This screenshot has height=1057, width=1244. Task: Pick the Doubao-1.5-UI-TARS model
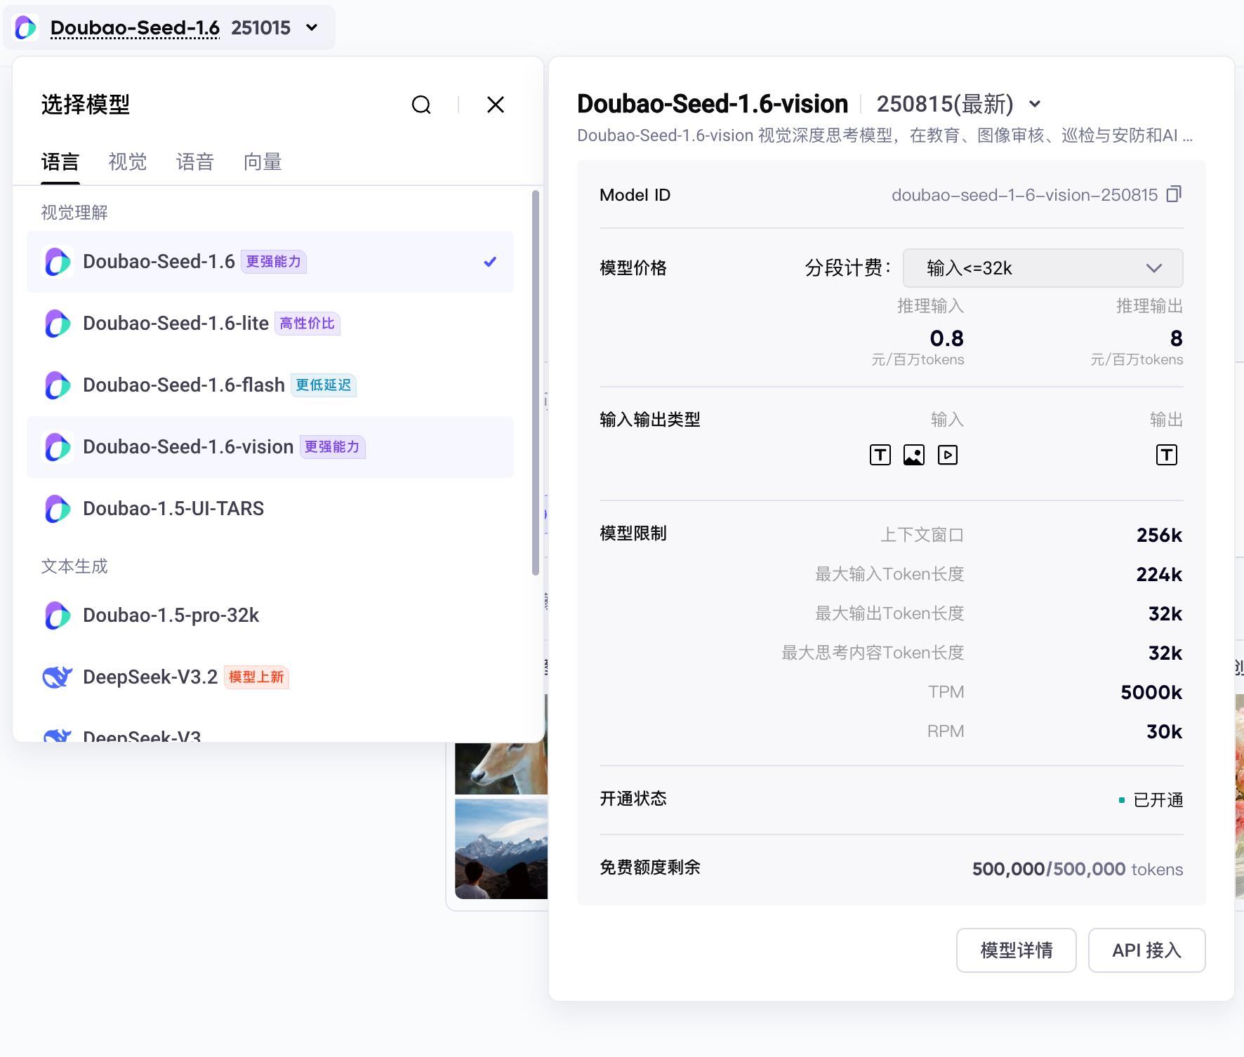tap(270, 509)
